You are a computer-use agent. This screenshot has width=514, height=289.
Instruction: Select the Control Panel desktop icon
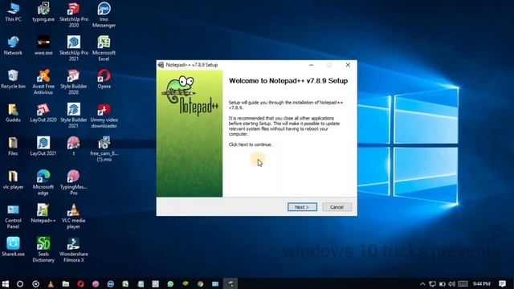(x=13, y=216)
